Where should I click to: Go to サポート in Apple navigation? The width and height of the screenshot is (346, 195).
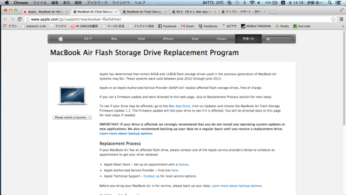(249, 39)
